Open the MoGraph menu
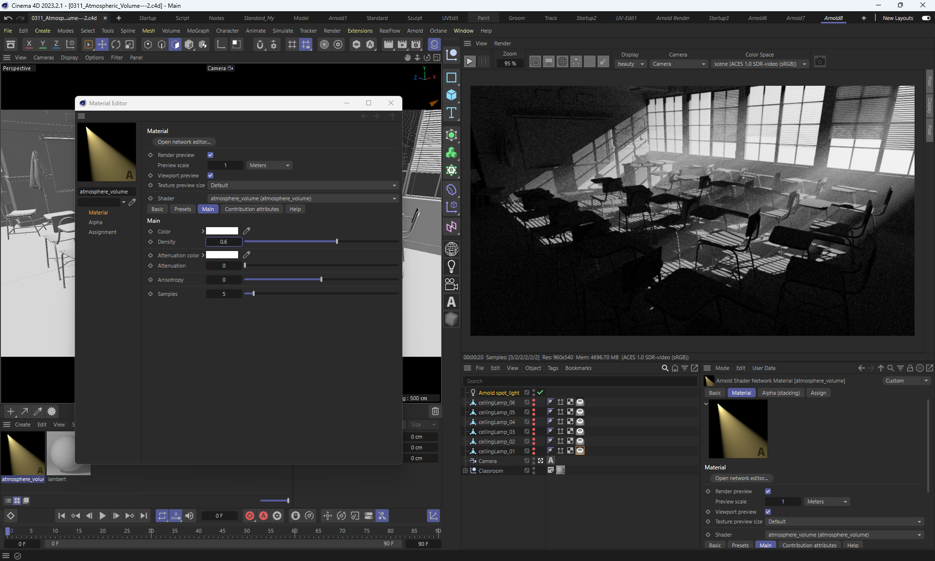 coord(198,31)
